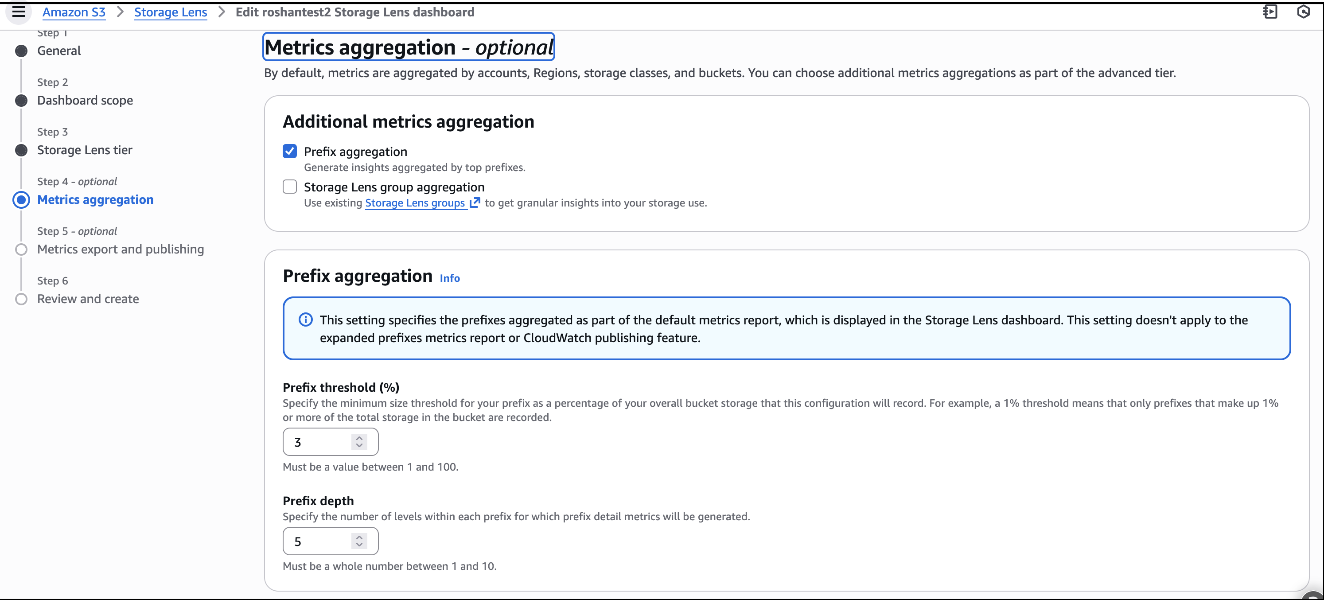Screen dimensions: 1324x600
Task: Jump to Metrics export and publishing step
Action: click(x=120, y=249)
